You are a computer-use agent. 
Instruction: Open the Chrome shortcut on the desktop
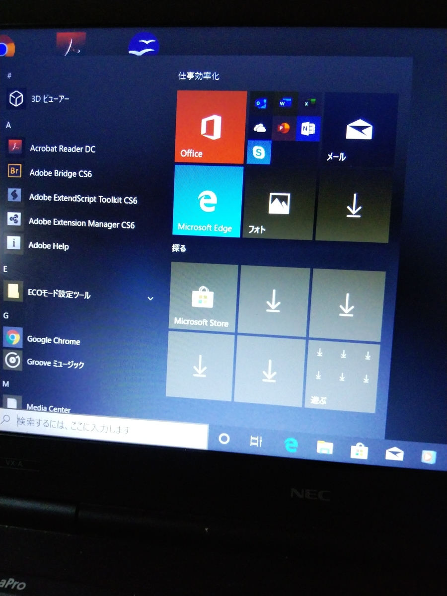pyautogui.click(x=6, y=47)
